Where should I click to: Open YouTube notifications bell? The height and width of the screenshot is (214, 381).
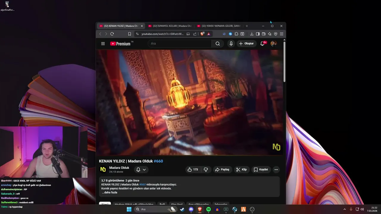click(263, 43)
